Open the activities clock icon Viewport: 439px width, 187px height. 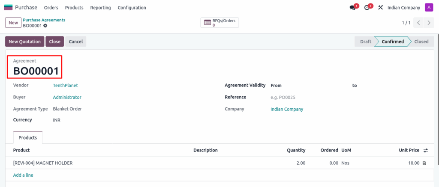367,8
